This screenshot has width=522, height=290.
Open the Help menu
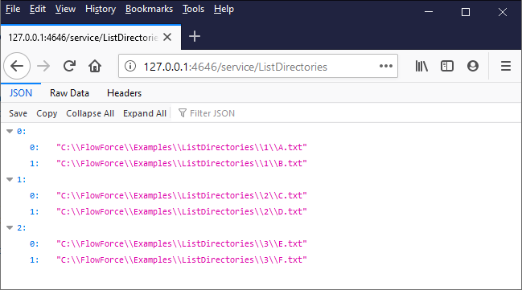pyautogui.click(x=224, y=9)
